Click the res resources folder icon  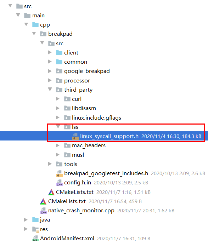(x=35, y=229)
